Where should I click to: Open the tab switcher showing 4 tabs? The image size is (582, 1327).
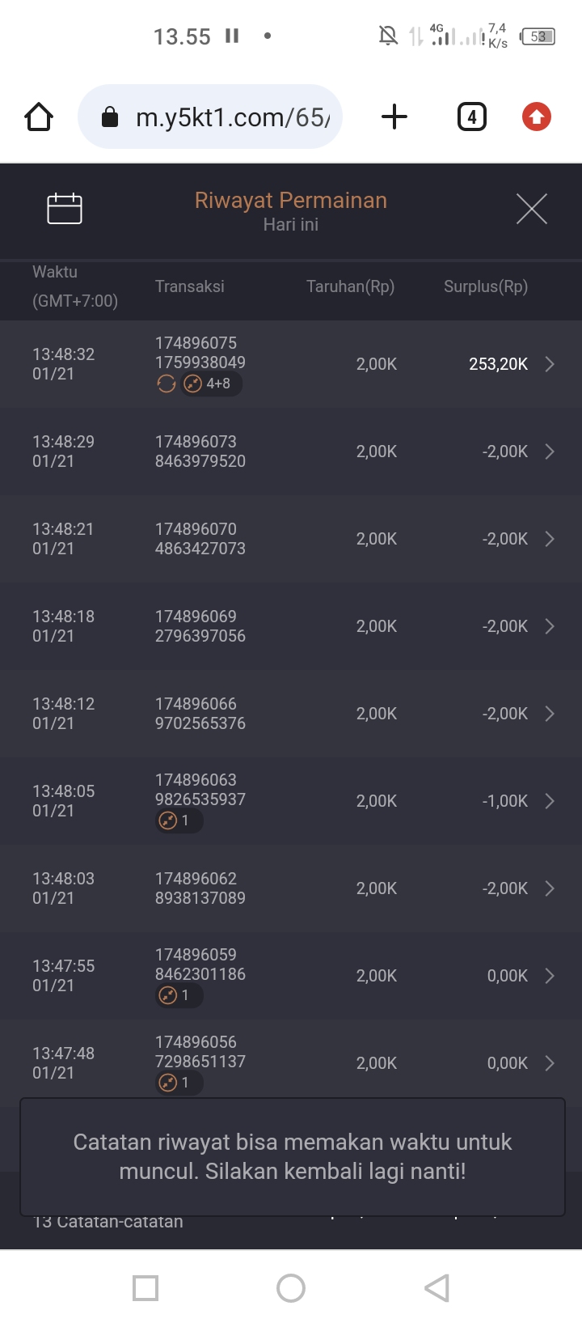[472, 117]
